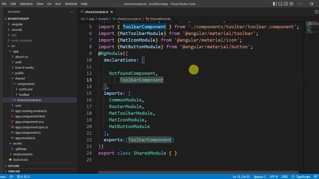The height and width of the screenshot is (179, 319).
Task: Click ToolbarComponent on line 13
Action: (x=142, y=80)
